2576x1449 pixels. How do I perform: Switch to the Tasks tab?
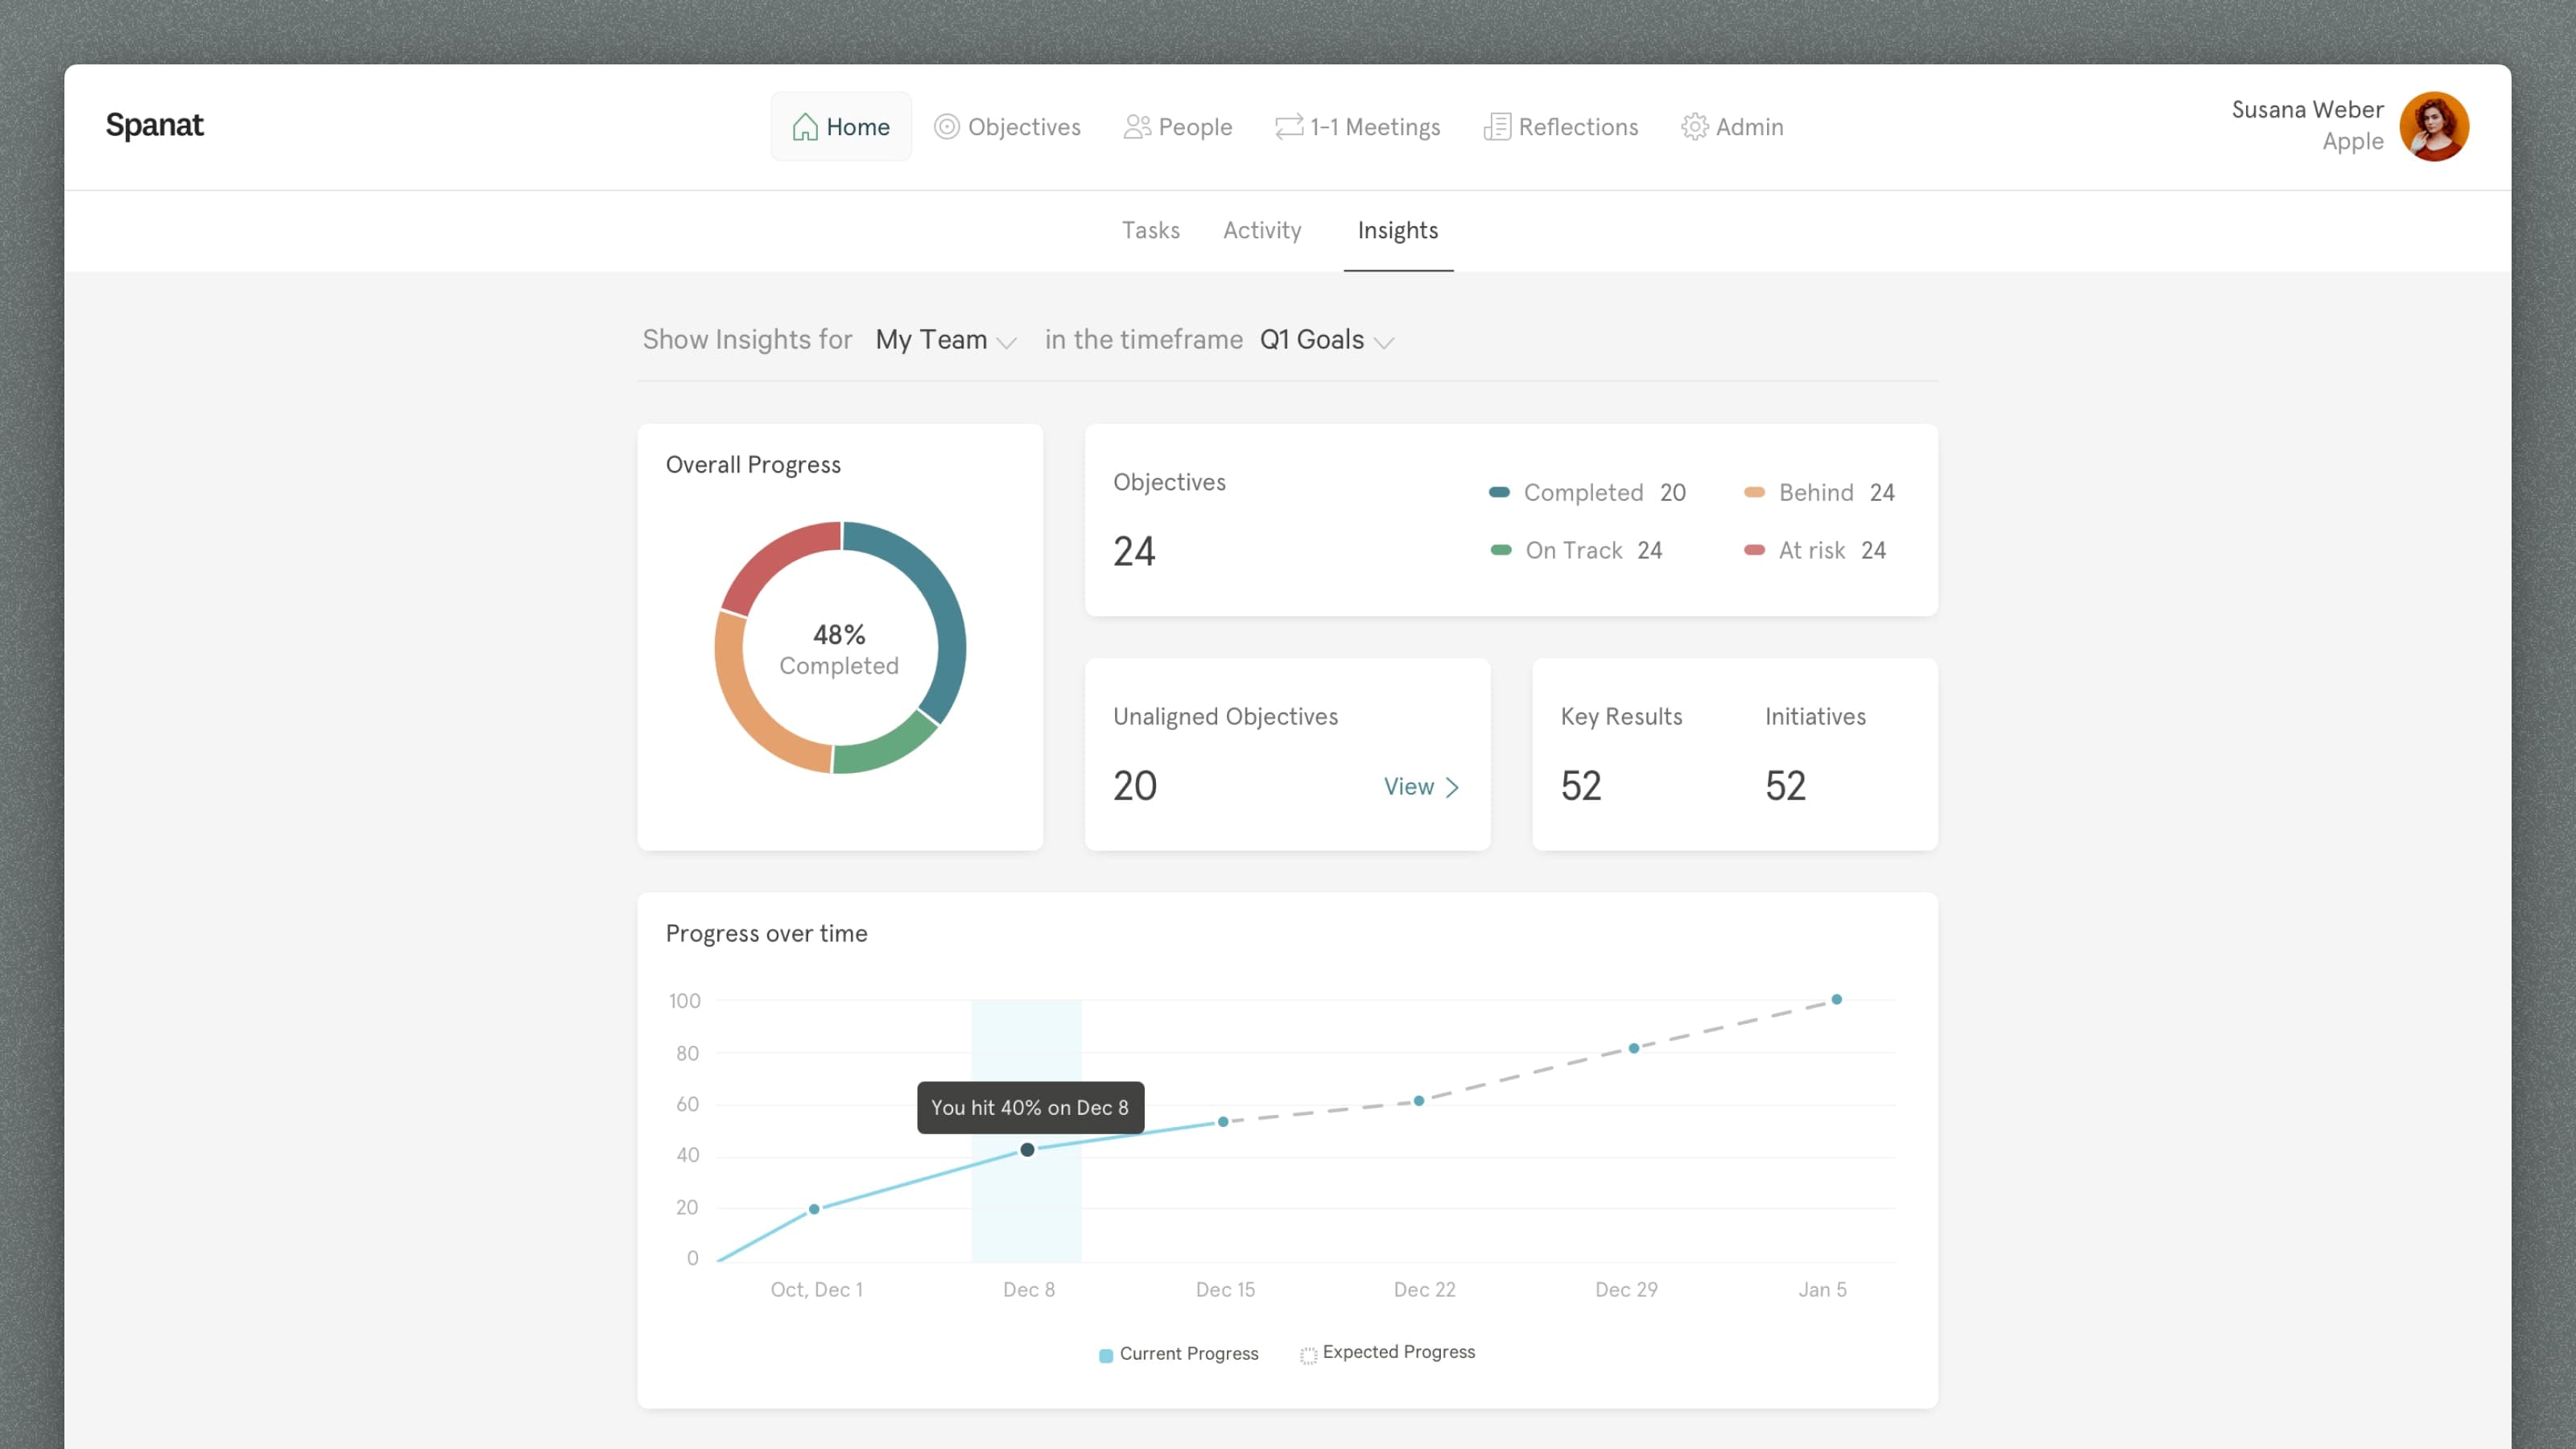(1150, 231)
